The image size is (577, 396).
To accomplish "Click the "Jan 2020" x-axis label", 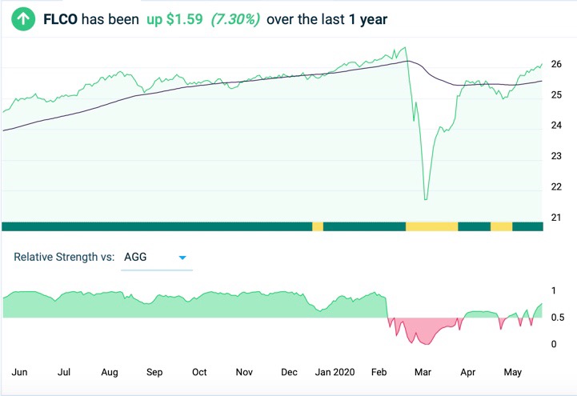I will pos(335,372).
